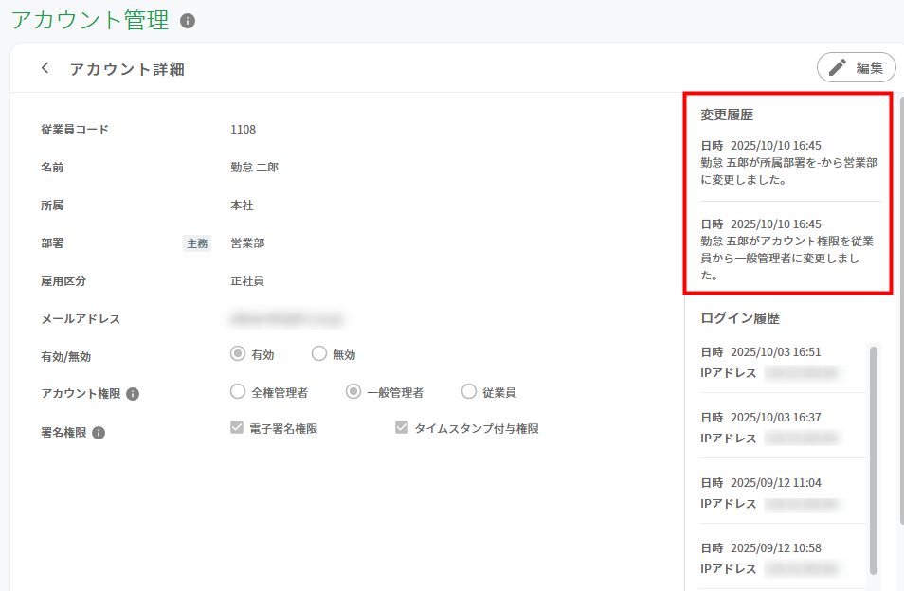Screen dimensions: 904x591
Task: Click the アカウント詳細 header title
Action: tap(127, 69)
